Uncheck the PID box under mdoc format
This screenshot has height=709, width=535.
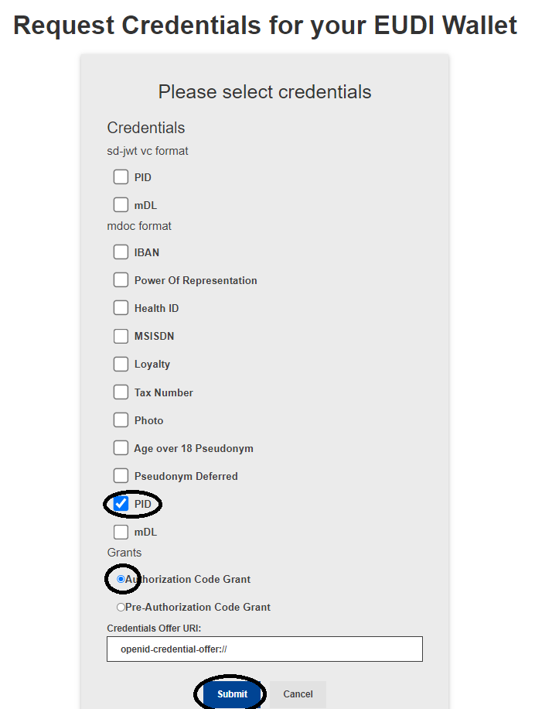[x=121, y=504]
